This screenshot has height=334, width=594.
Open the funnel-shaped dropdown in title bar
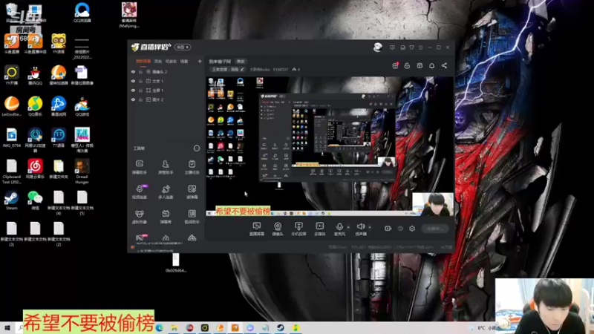pyautogui.click(x=412, y=48)
